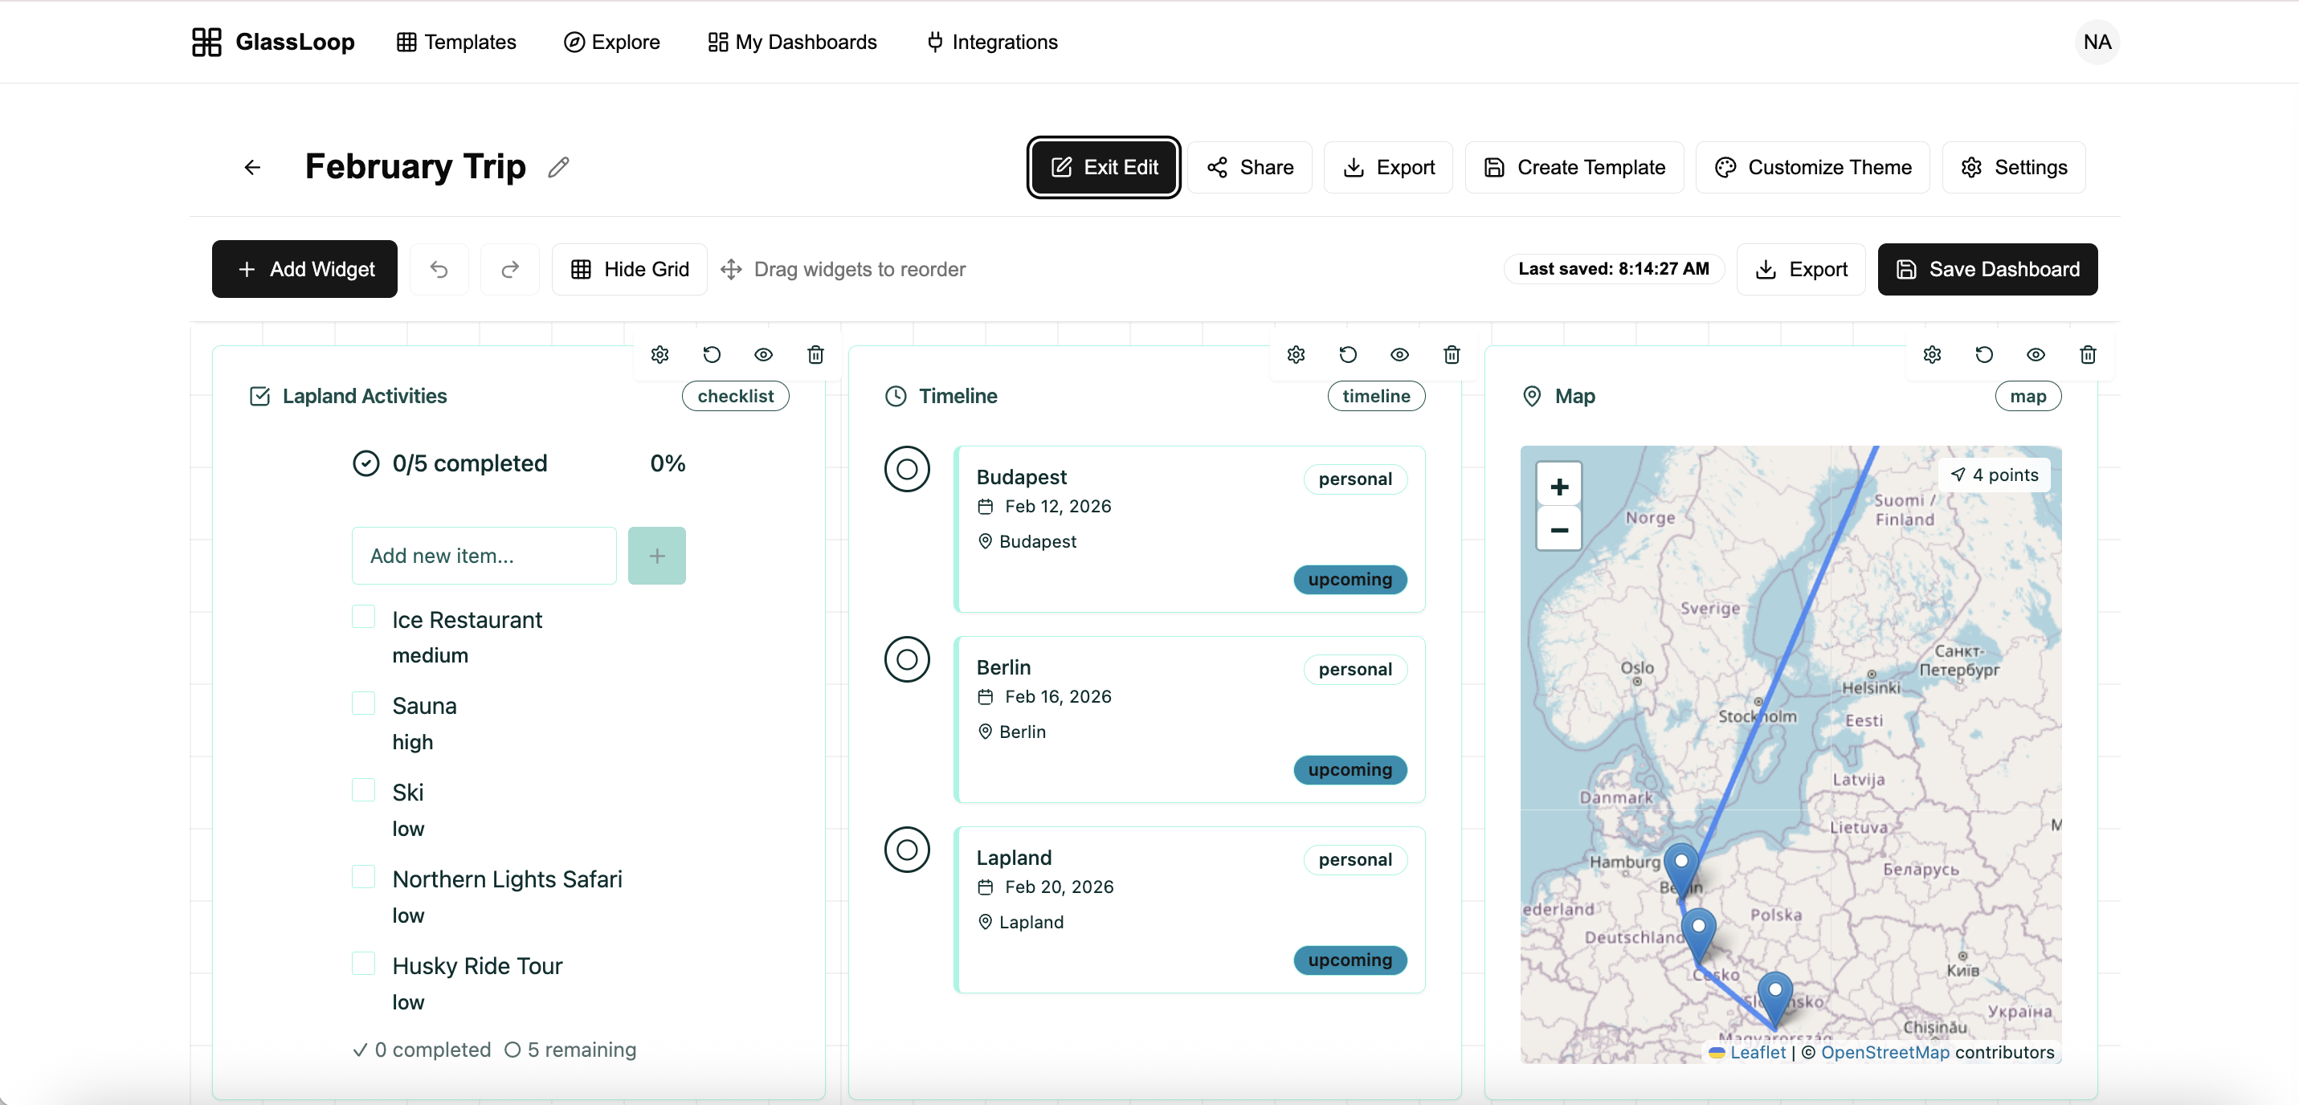Check the Ice Restaurant item
The width and height of the screenshot is (2299, 1105).
point(363,617)
